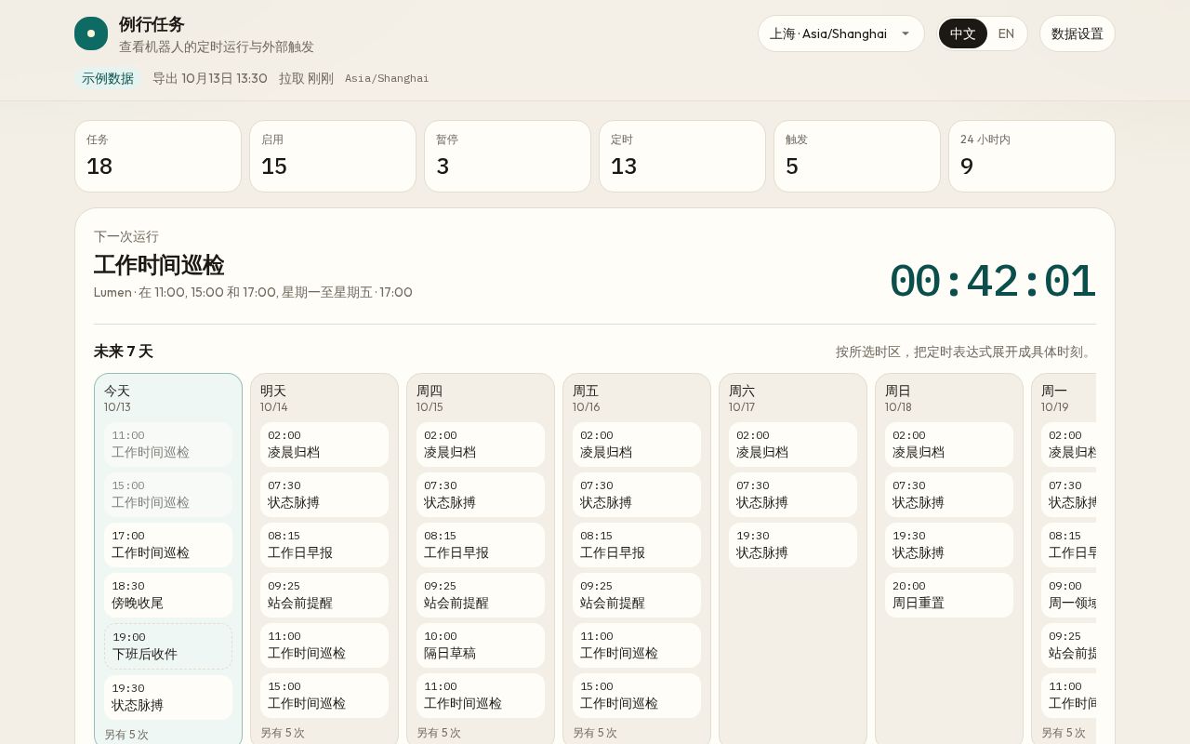1190x744 pixels.
Task: Expand 另有 5 次 under 周五
Action: click(x=595, y=733)
